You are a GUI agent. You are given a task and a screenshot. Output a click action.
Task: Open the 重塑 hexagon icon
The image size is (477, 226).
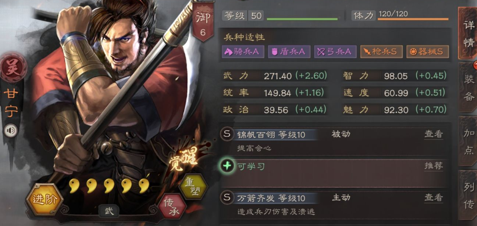pyautogui.click(x=193, y=187)
